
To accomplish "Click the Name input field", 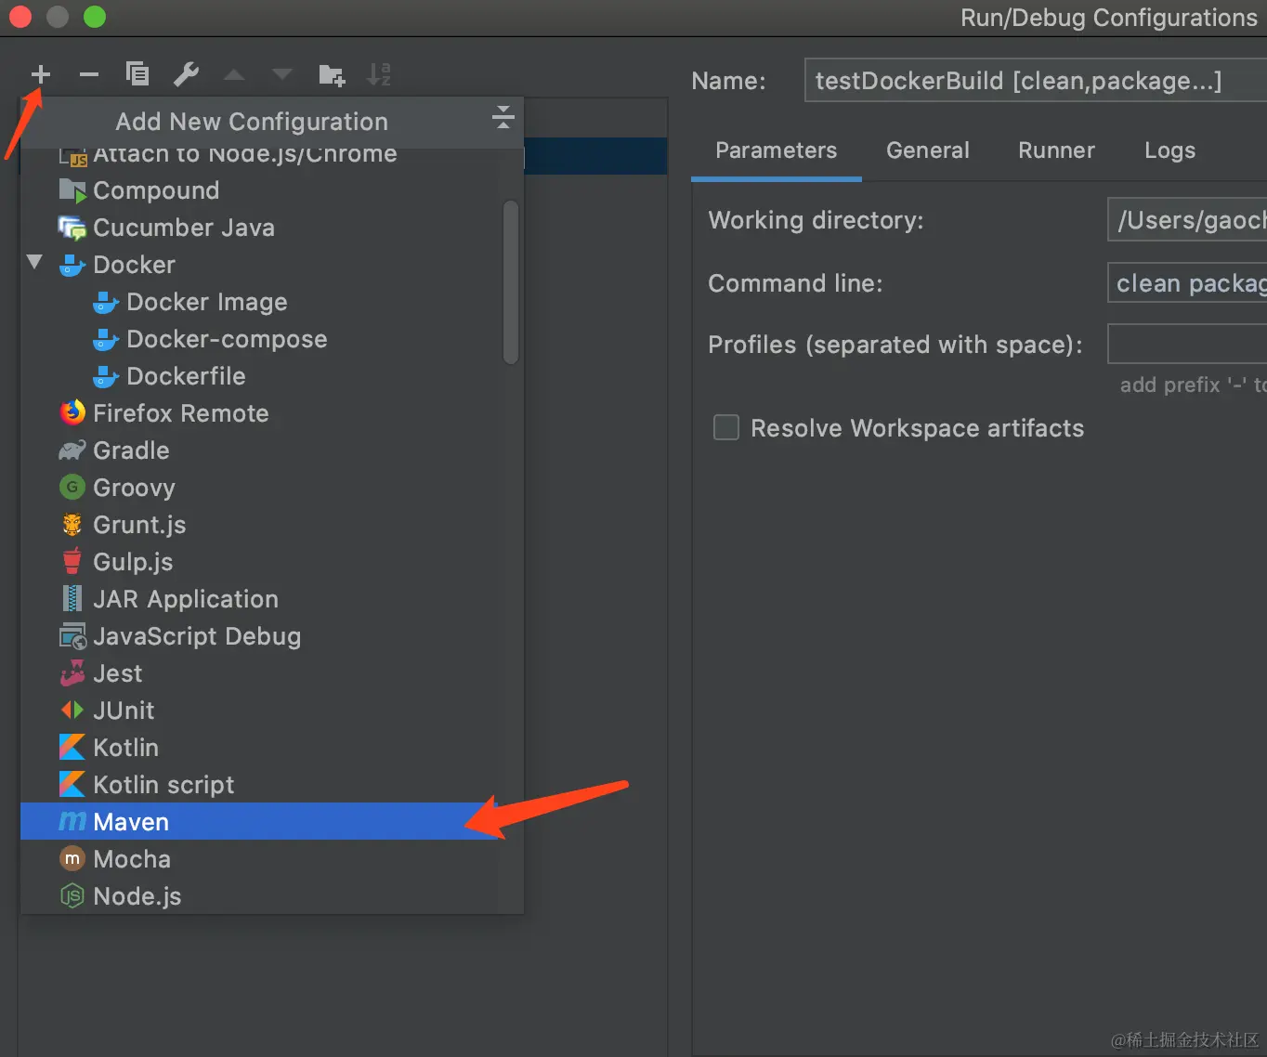I will click(1036, 81).
